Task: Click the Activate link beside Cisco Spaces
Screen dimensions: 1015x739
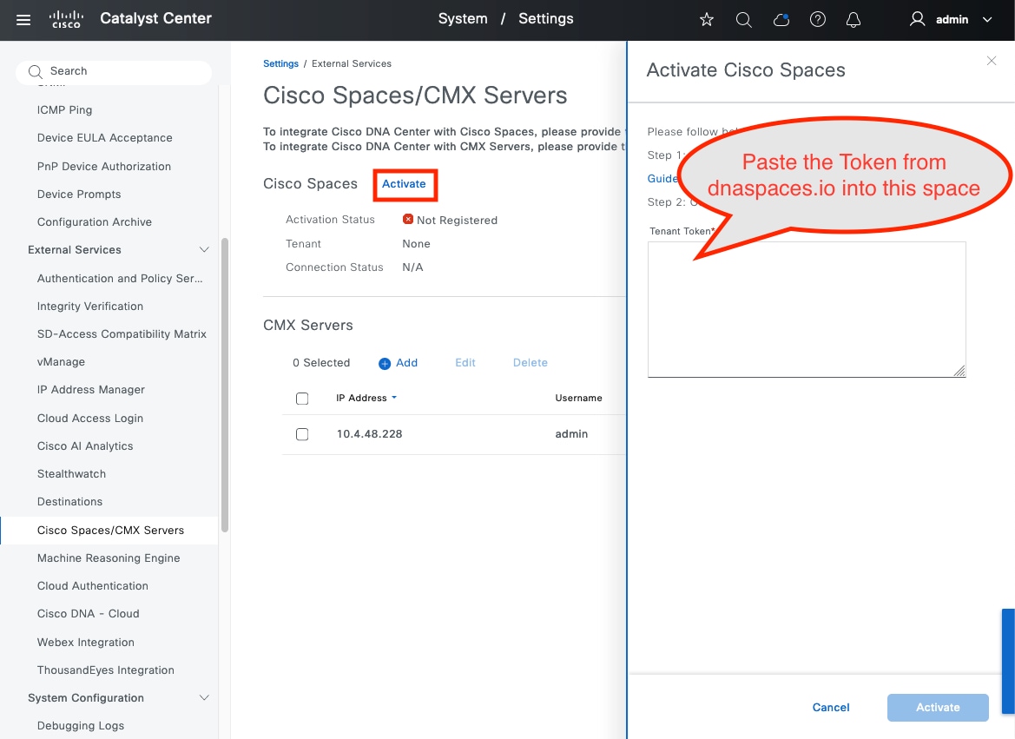Action: [404, 184]
